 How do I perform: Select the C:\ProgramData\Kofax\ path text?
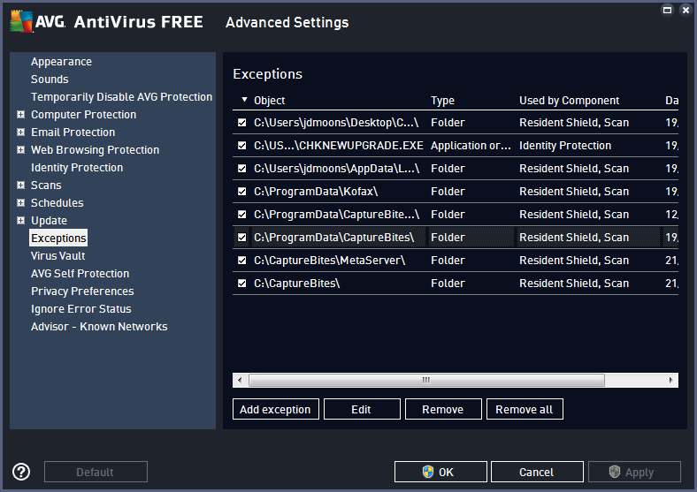316,192
